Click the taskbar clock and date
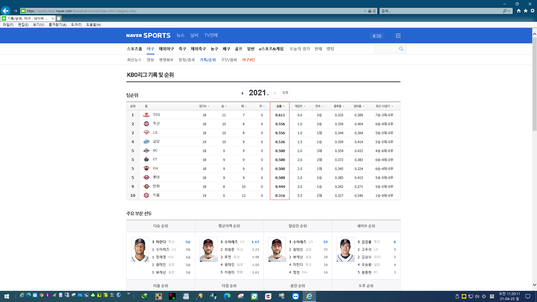537x302 pixels. [x=510, y=296]
